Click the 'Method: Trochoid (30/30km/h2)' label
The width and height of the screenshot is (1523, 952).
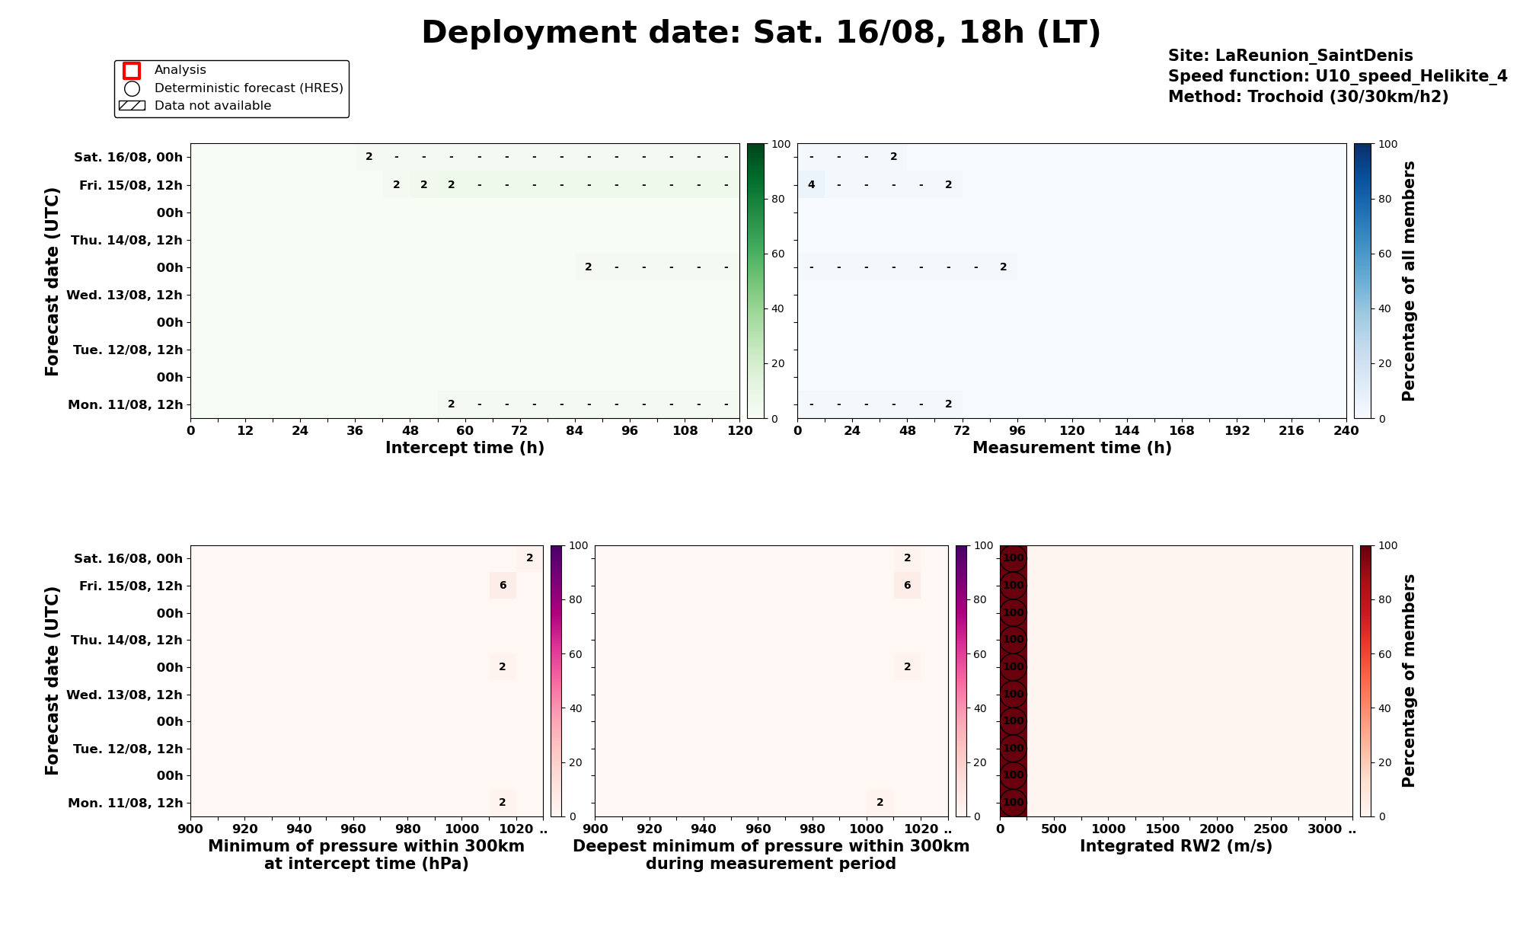click(x=1308, y=97)
